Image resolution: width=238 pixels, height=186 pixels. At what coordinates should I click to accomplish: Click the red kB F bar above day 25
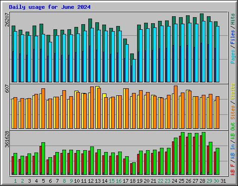tap(180, 155)
